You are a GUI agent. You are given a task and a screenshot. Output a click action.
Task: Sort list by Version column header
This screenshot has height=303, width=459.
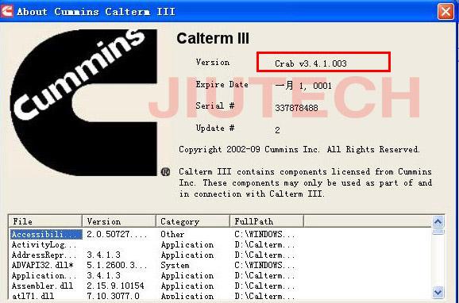(119, 221)
